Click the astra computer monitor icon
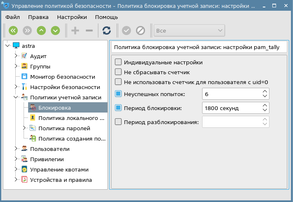Image resolution: width=293 pixels, height=202 pixels. coord(16,45)
